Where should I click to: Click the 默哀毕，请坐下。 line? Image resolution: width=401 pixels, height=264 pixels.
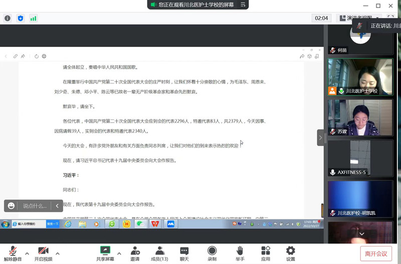tap(79, 106)
